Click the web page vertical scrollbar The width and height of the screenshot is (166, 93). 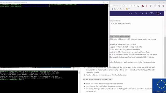[165, 57]
